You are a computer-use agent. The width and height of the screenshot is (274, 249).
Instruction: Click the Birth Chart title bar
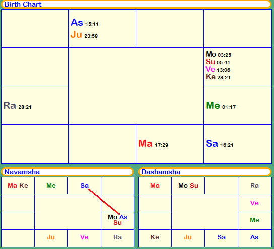point(136,4)
